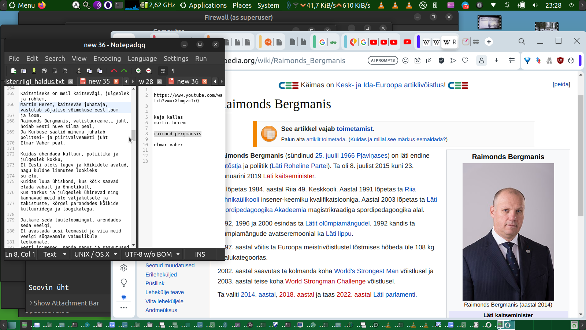The width and height of the screenshot is (586, 330).
Task: Click the browser downloads arrow icon
Action: click(496, 60)
